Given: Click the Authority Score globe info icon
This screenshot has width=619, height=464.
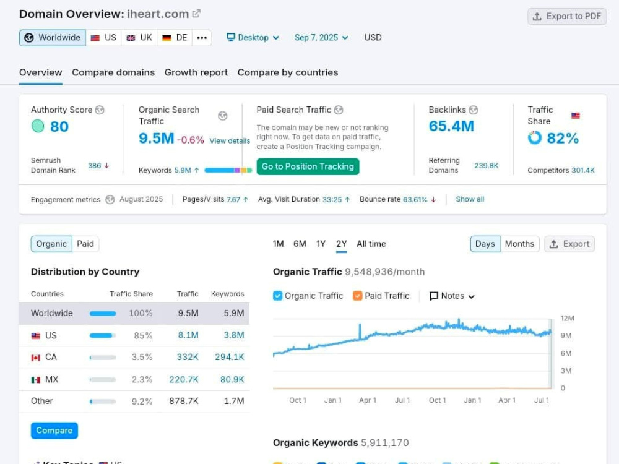Looking at the screenshot, I should [100, 110].
